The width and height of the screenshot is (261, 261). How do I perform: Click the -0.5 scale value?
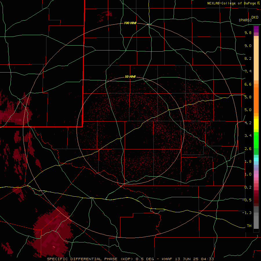(x=247, y=200)
